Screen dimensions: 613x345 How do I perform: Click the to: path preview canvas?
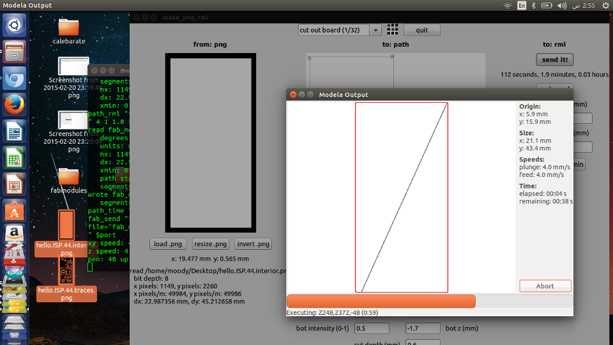pos(396,71)
